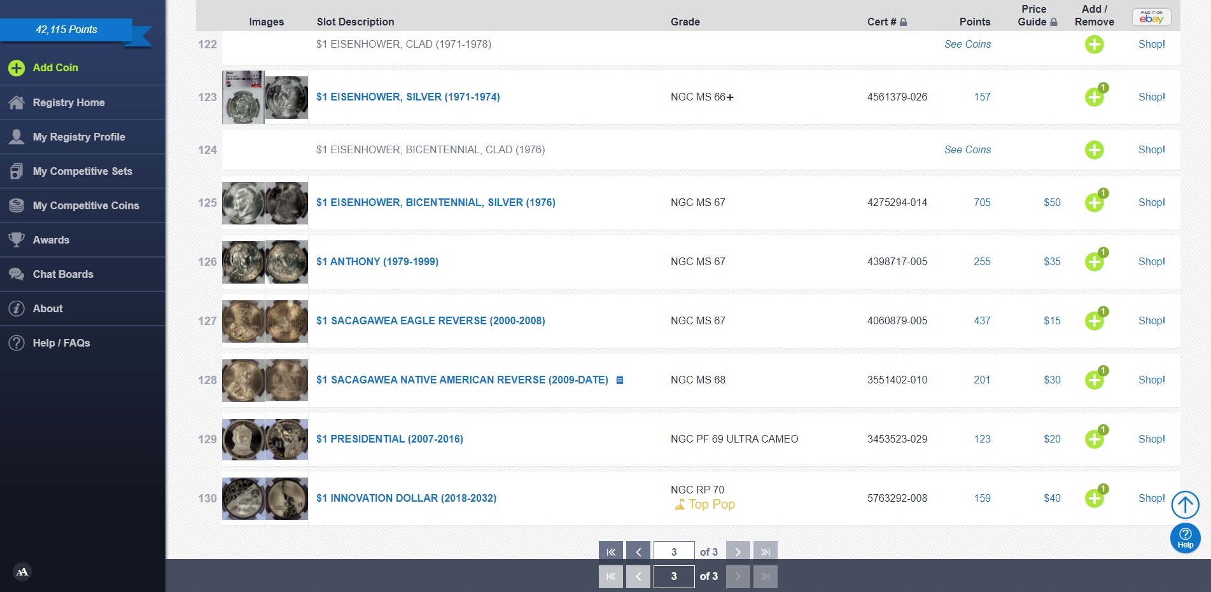This screenshot has width=1211, height=592.
Task: View obverse image of Sacagawea Eagle Reverse coin
Action: click(243, 321)
